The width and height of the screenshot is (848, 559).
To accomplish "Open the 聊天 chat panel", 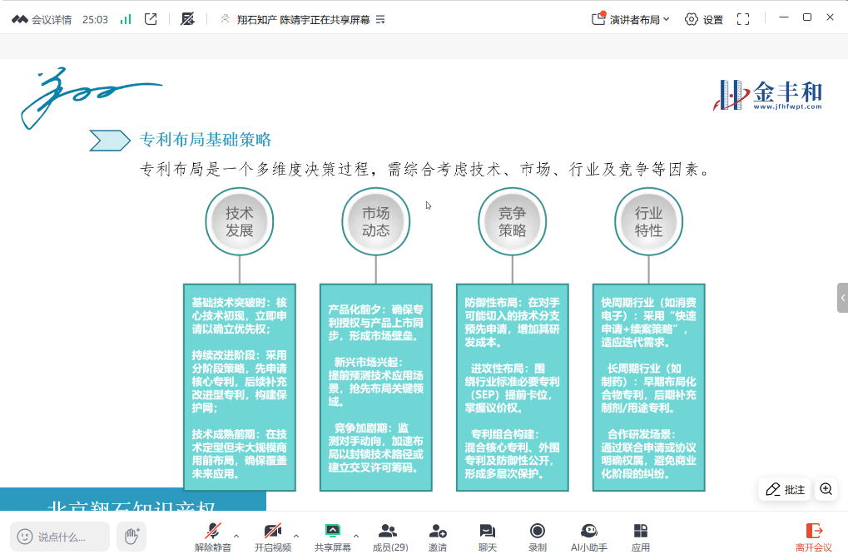I will click(488, 537).
